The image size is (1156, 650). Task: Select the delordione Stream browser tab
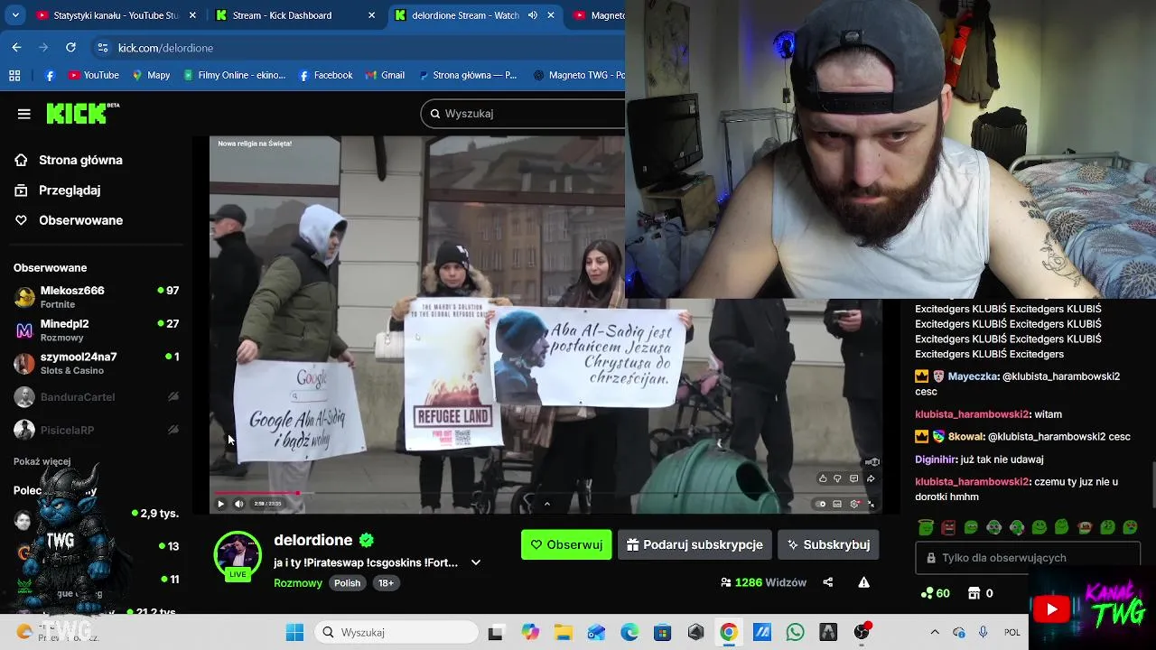coord(475,15)
